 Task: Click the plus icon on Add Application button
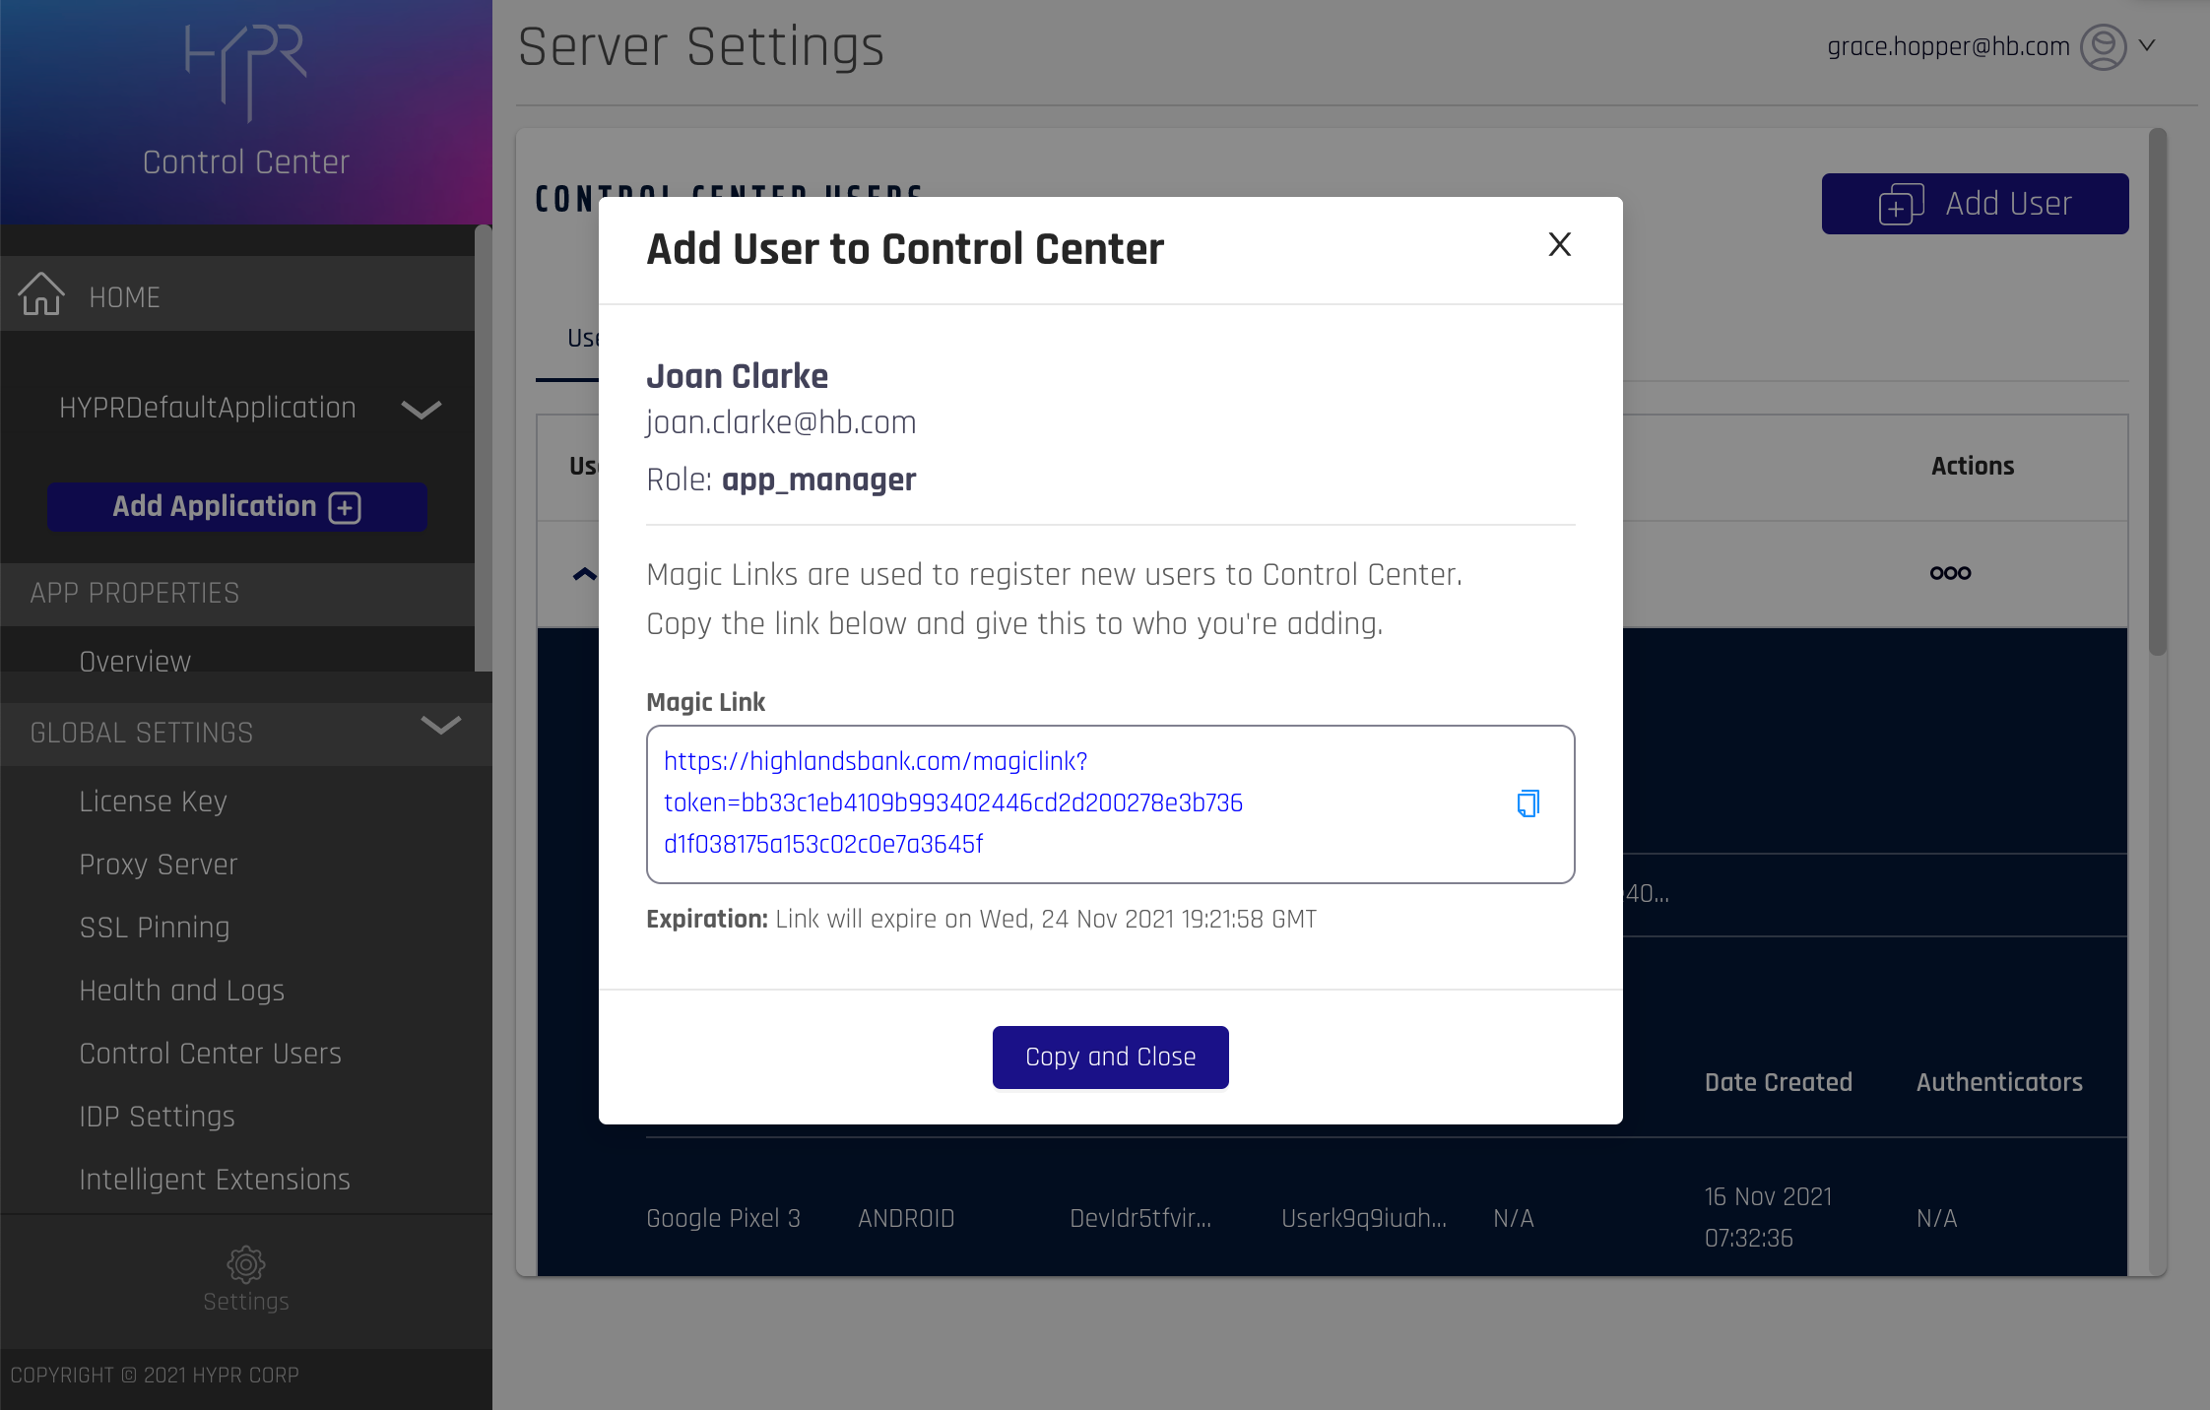click(345, 507)
